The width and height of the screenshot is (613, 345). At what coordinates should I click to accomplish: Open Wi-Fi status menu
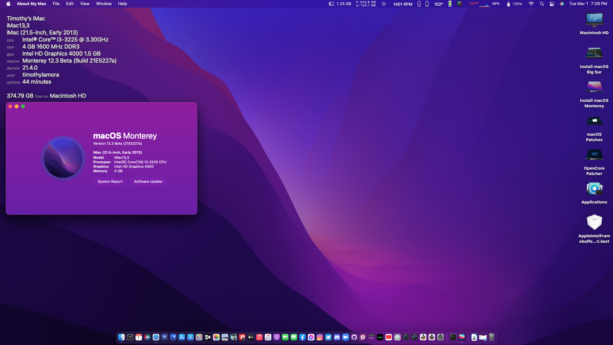pos(531,4)
